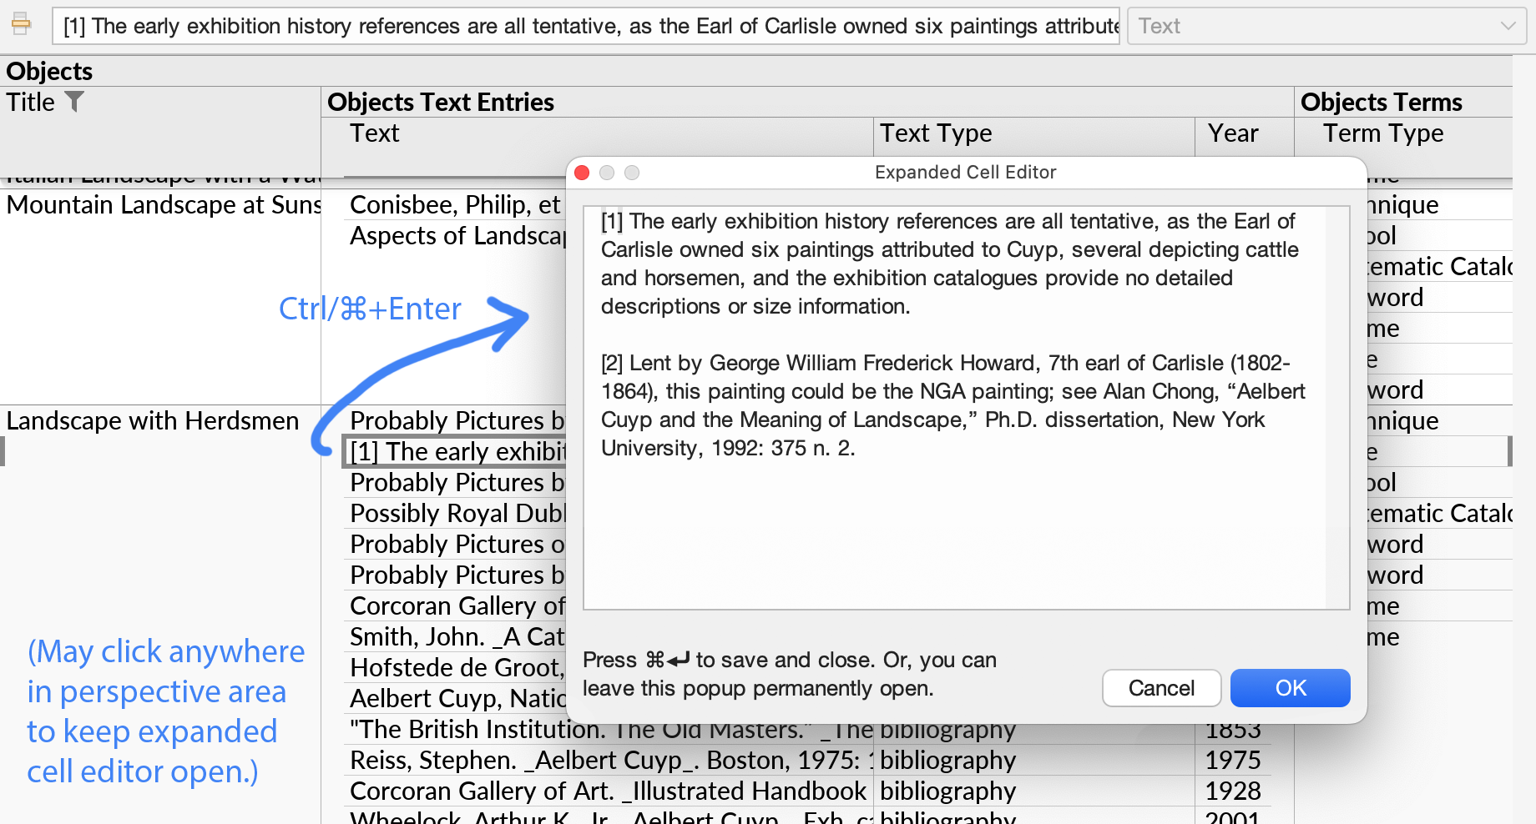Open the filter on the Title column
The image size is (1536, 824).
pyautogui.click(x=76, y=101)
